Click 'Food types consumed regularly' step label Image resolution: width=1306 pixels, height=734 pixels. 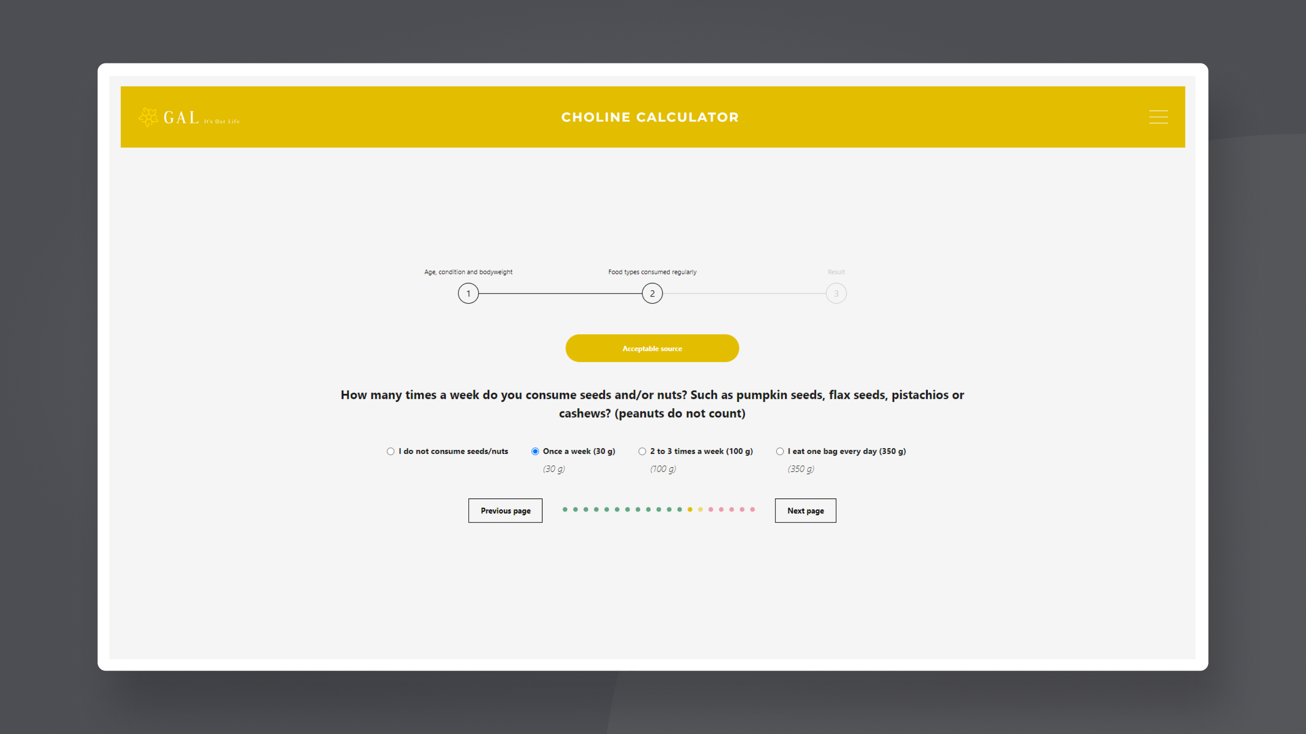click(652, 272)
